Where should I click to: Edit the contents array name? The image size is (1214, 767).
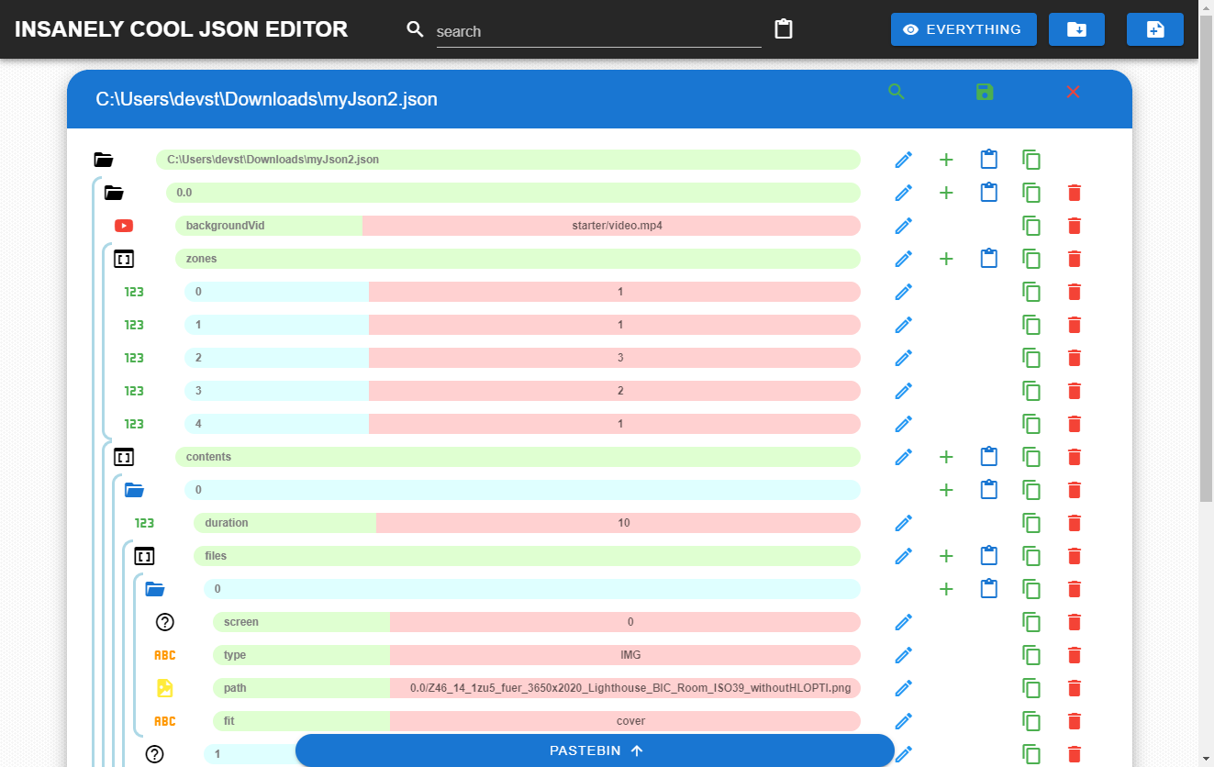(x=904, y=457)
